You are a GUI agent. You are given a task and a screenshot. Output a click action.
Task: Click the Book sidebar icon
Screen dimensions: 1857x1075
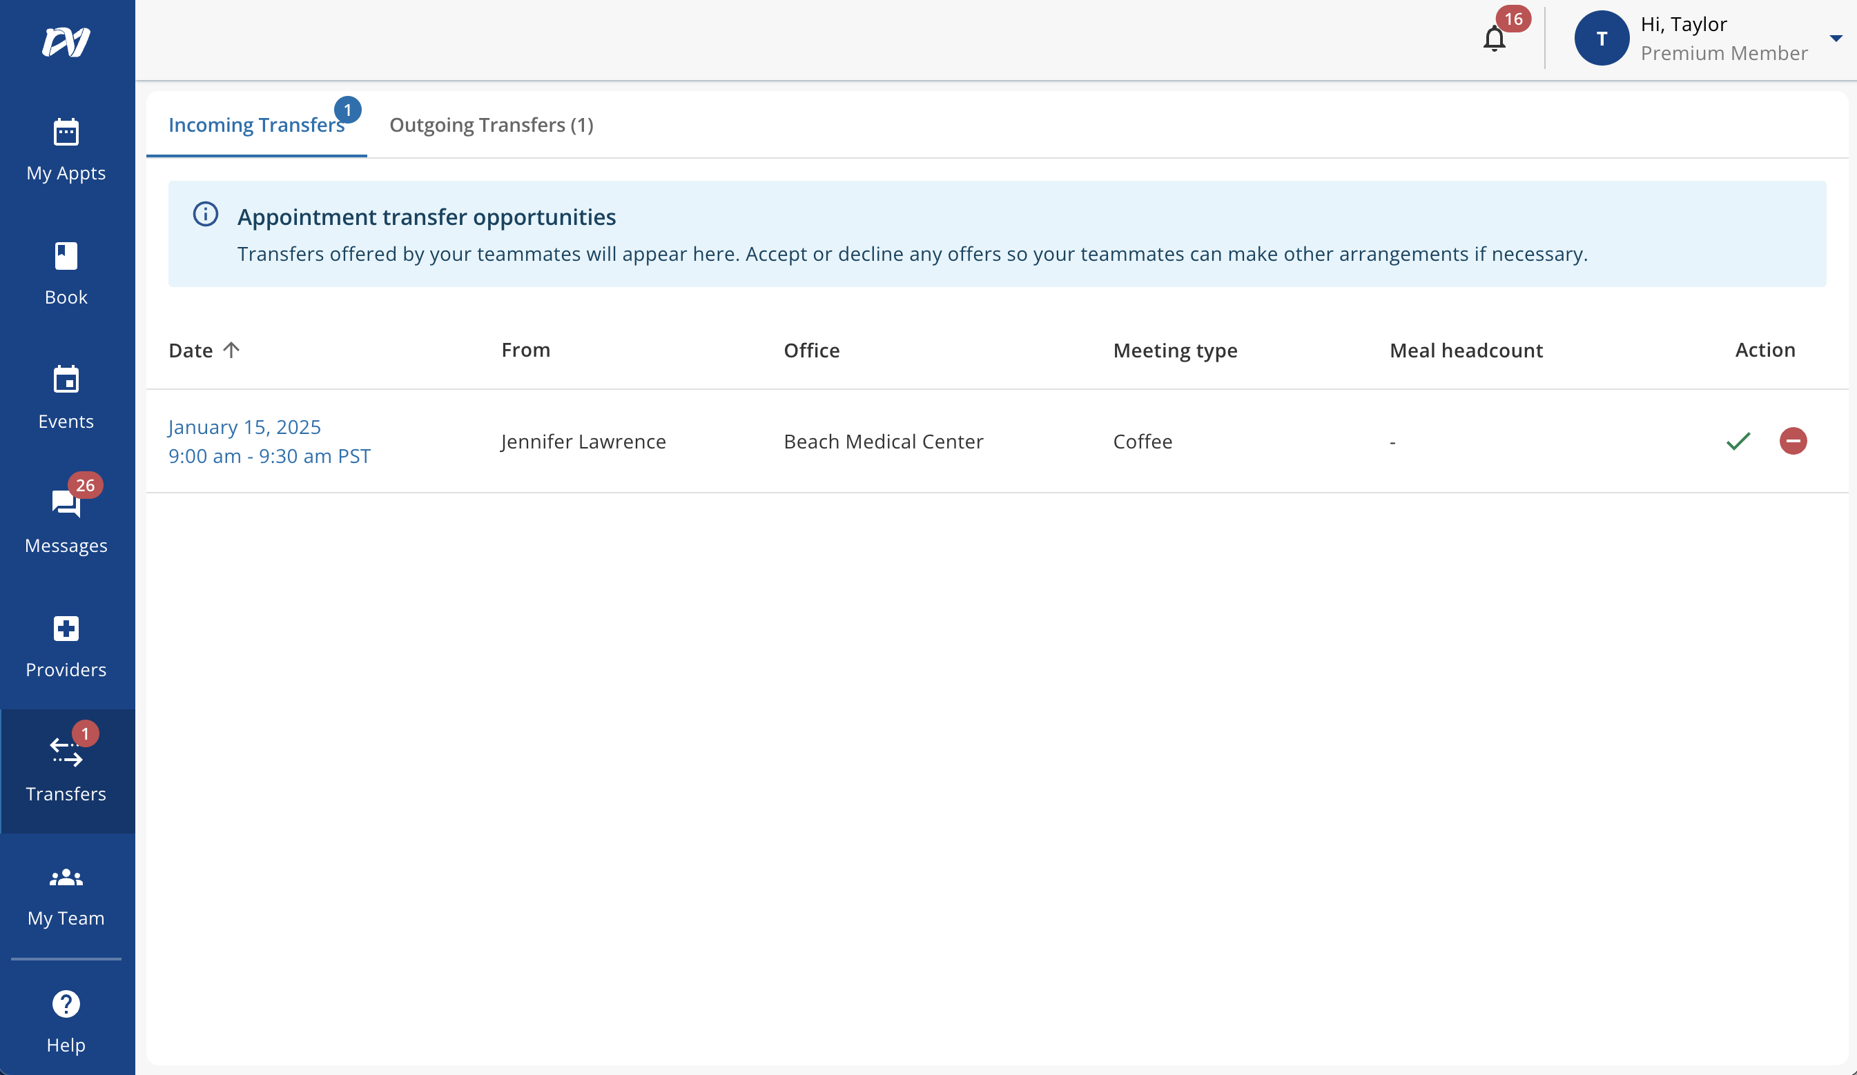66,256
